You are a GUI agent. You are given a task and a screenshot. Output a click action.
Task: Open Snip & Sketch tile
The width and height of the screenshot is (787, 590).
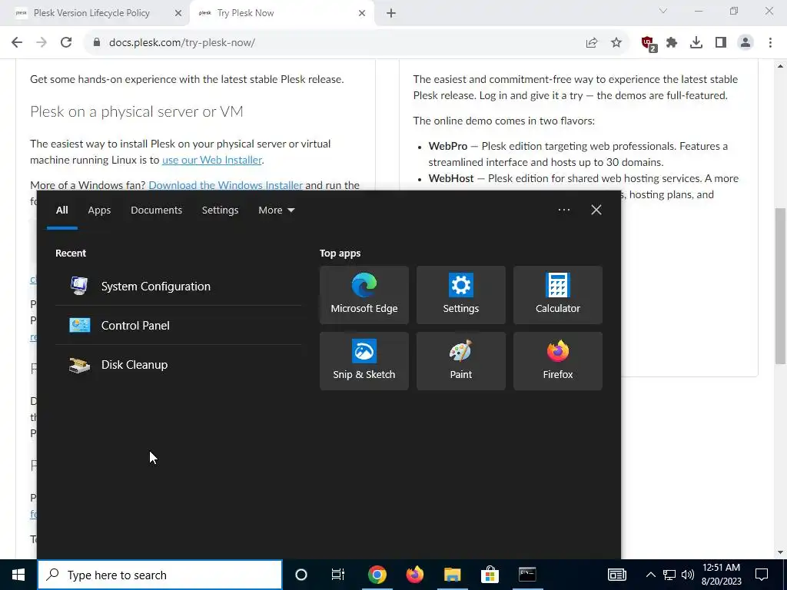(364, 361)
